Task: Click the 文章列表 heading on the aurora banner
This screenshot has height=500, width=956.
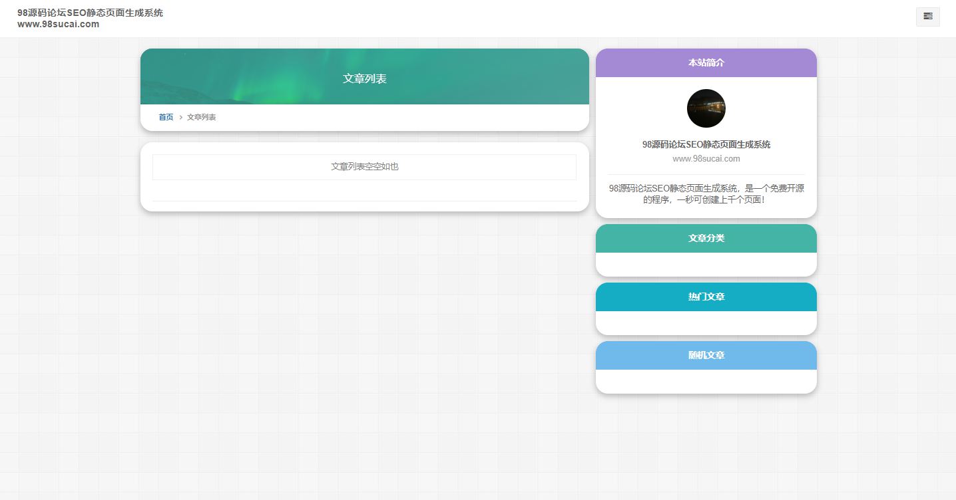Action: click(x=364, y=78)
